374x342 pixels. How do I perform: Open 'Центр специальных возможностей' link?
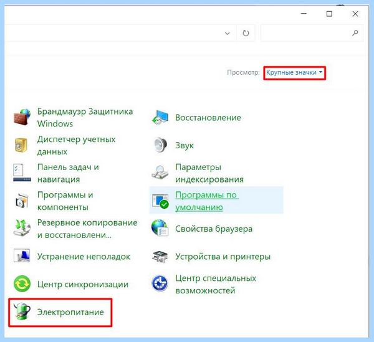click(x=216, y=284)
